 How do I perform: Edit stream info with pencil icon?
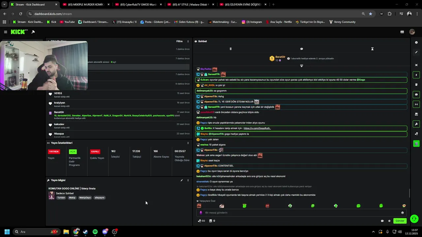(x=181, y=180)
